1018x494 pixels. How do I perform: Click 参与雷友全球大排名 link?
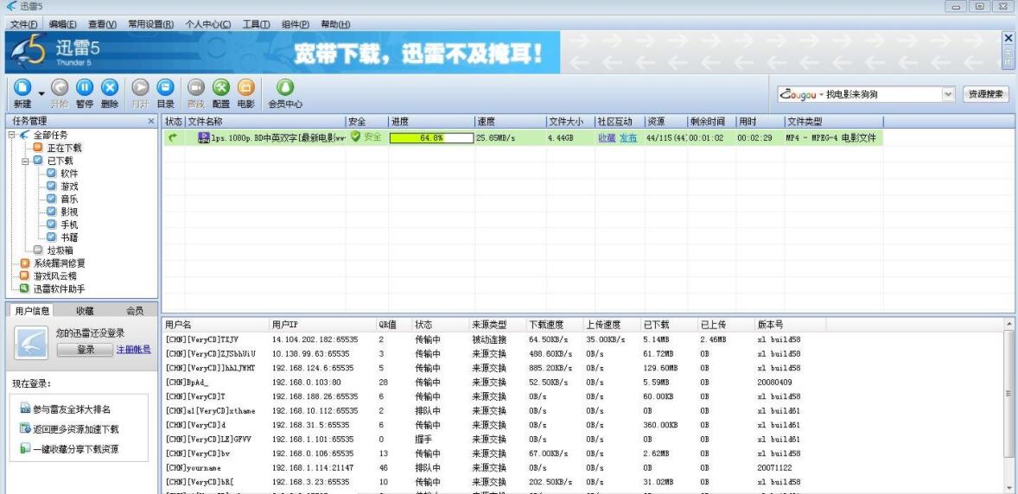(x=72, y=409)
